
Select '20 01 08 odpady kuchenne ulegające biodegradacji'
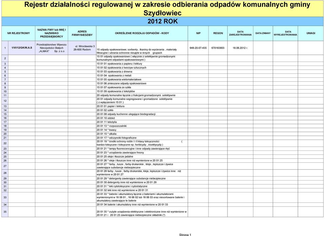click(142, 114)
